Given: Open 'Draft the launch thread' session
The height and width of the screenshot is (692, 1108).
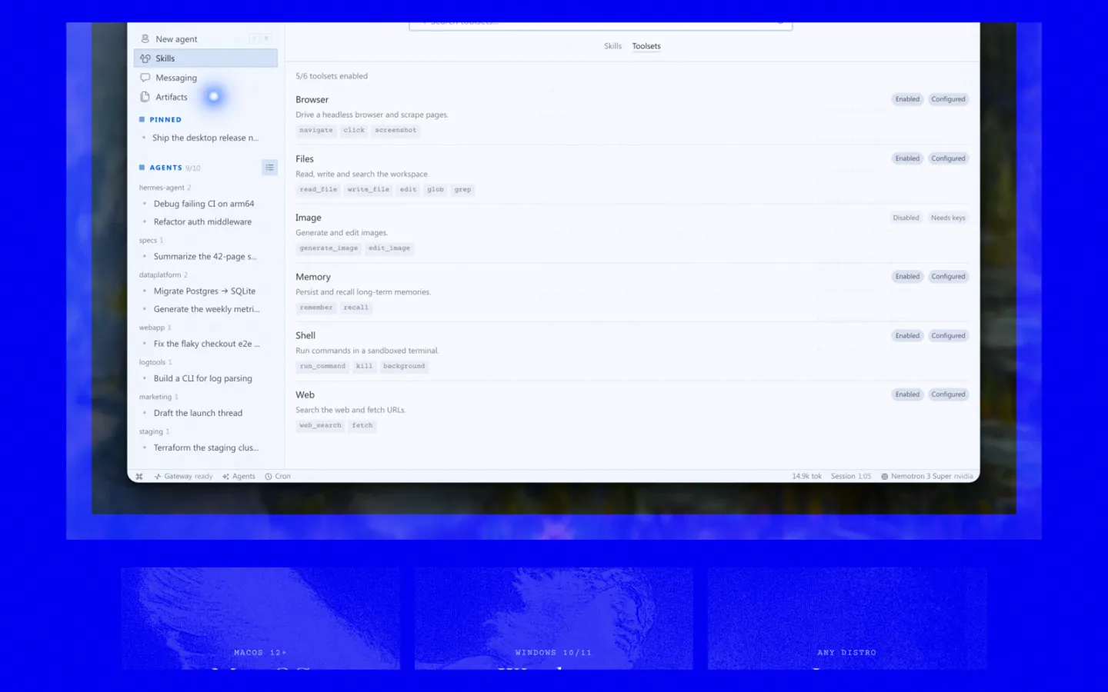Looking at the screenshot, I should click(198, 413).
